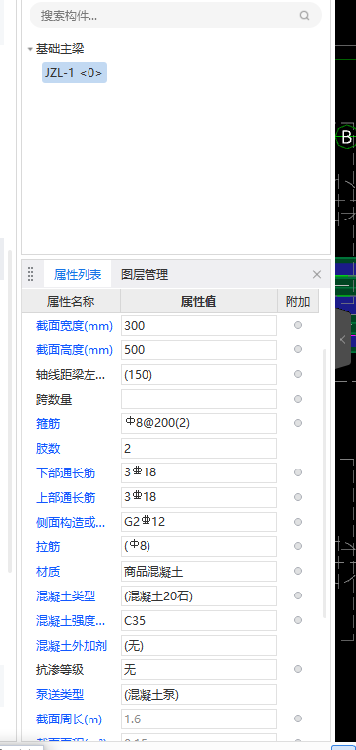Screen dimensions: 356x750
Task: Toggle 附加 option for 轴线距梁左 row
Action: 298,374
